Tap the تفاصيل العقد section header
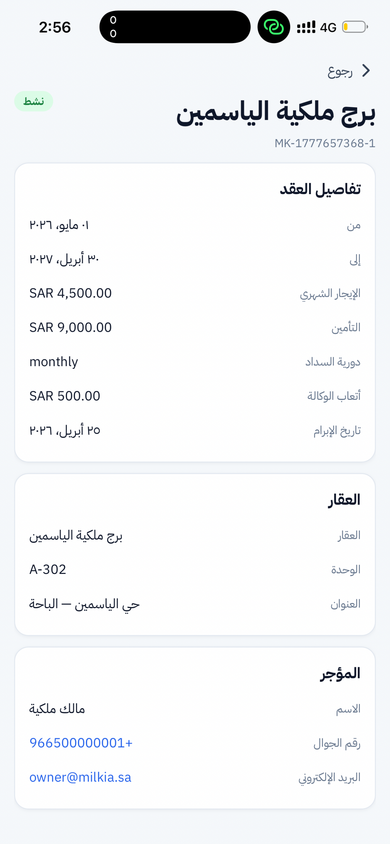The height and width of the screenshot is (844, 390). [x=320, y=189]
